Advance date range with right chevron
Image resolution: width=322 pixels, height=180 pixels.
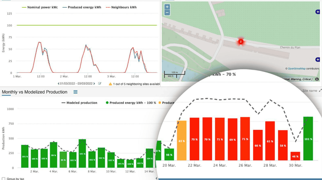[94, 84]
